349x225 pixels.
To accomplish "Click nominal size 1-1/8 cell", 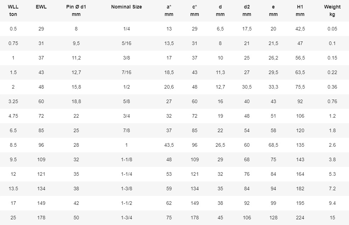I will tap(126, 159).
